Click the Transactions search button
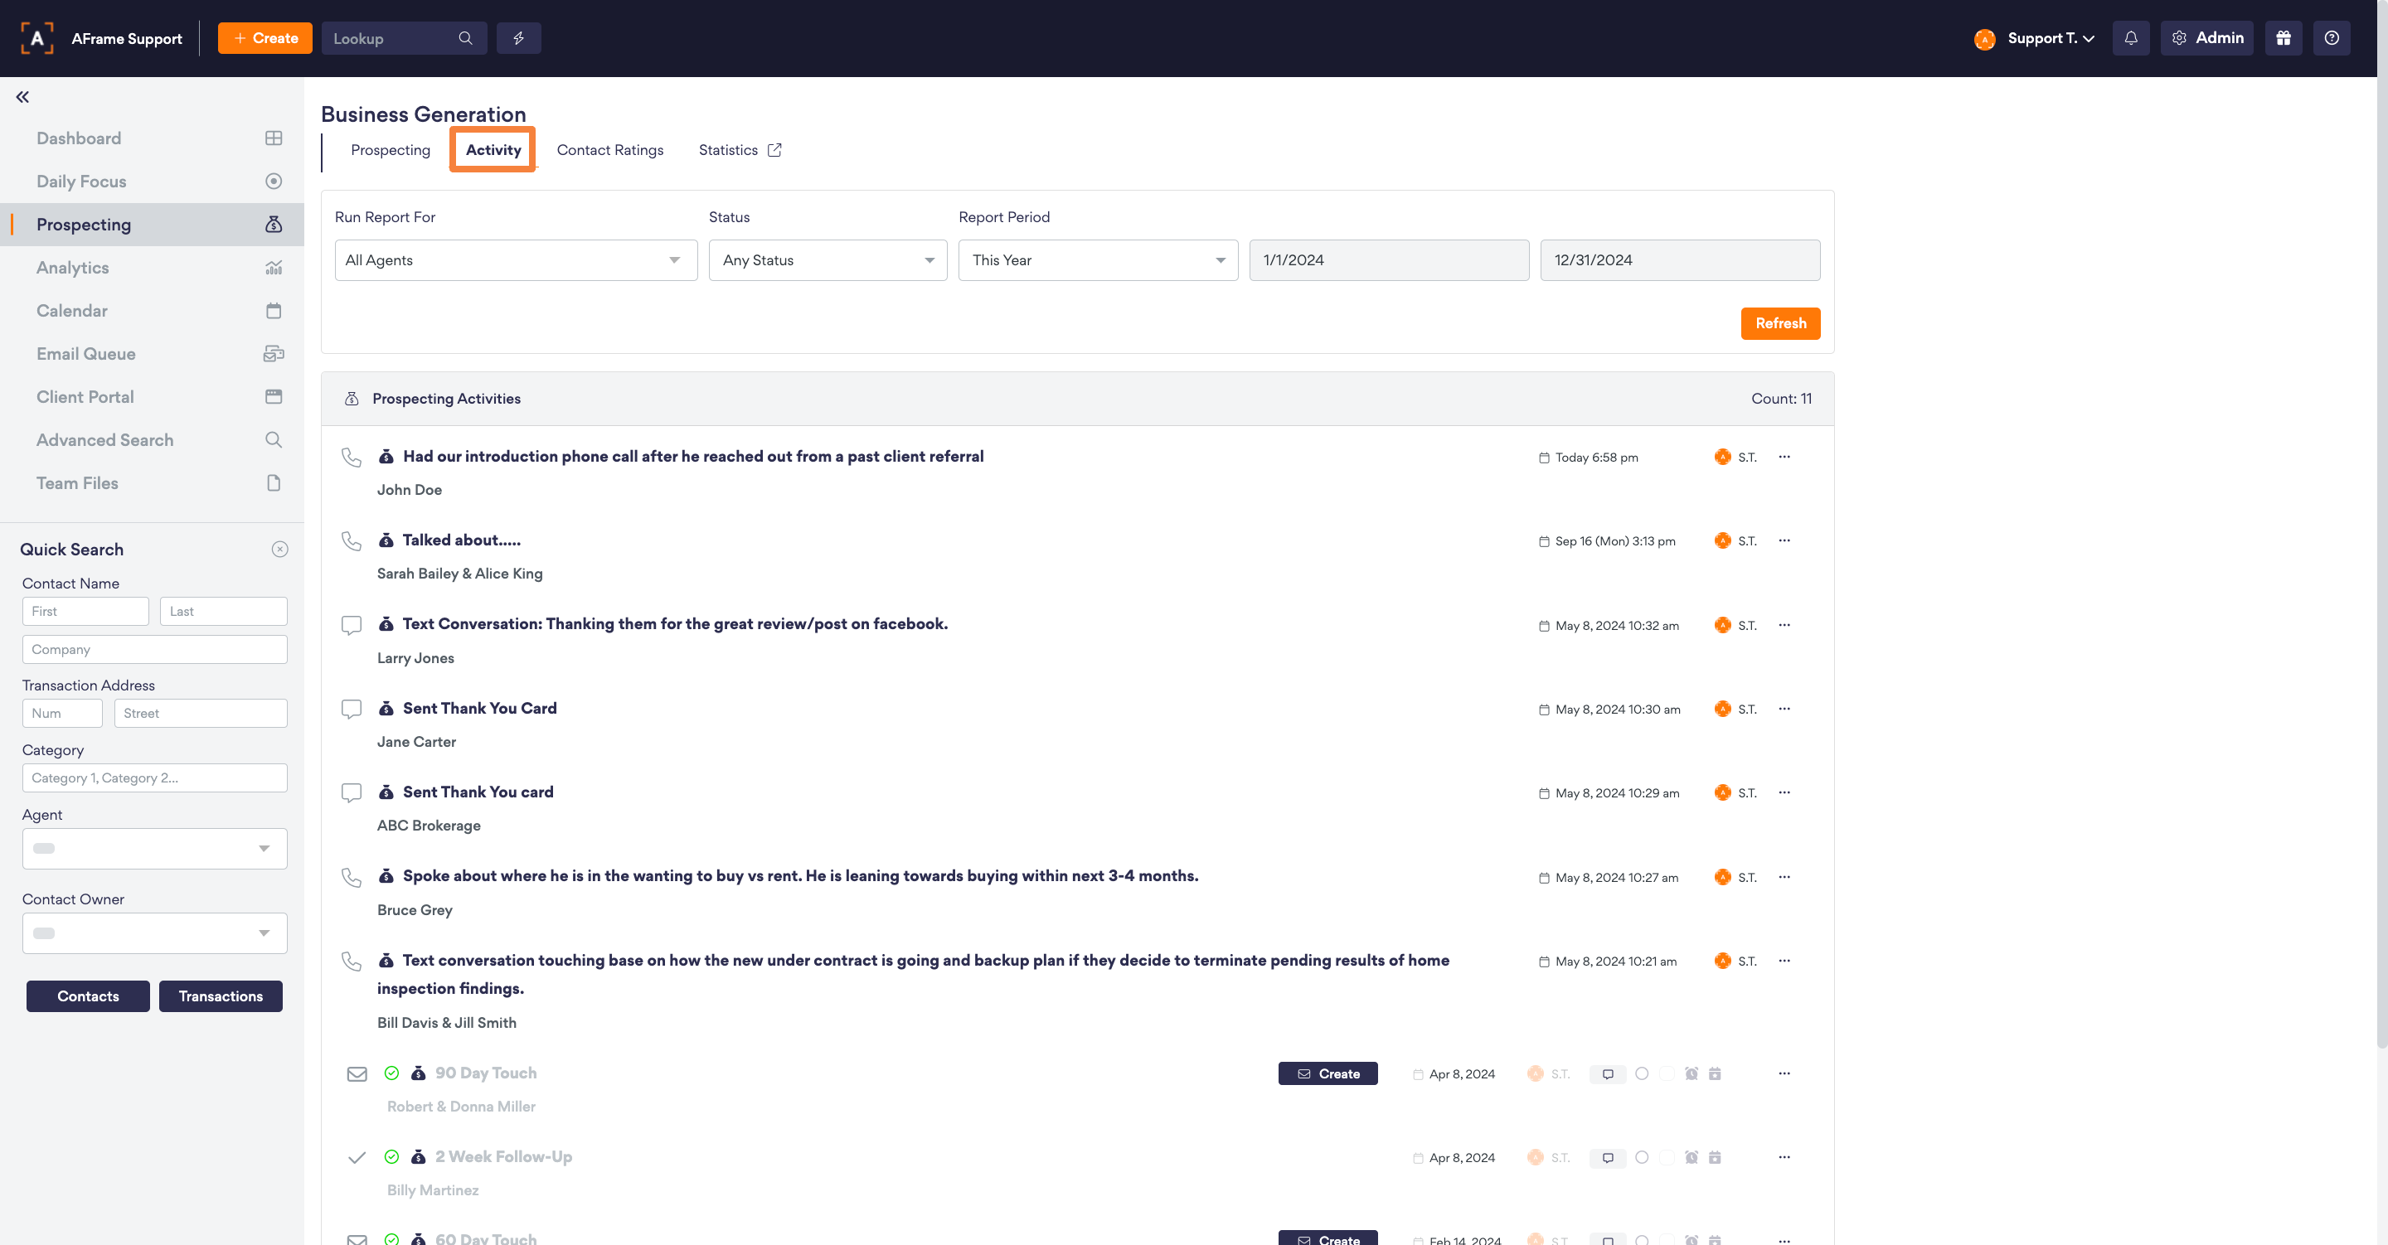The width and height of the screenshot is (2388, 1245). point(221,996)
